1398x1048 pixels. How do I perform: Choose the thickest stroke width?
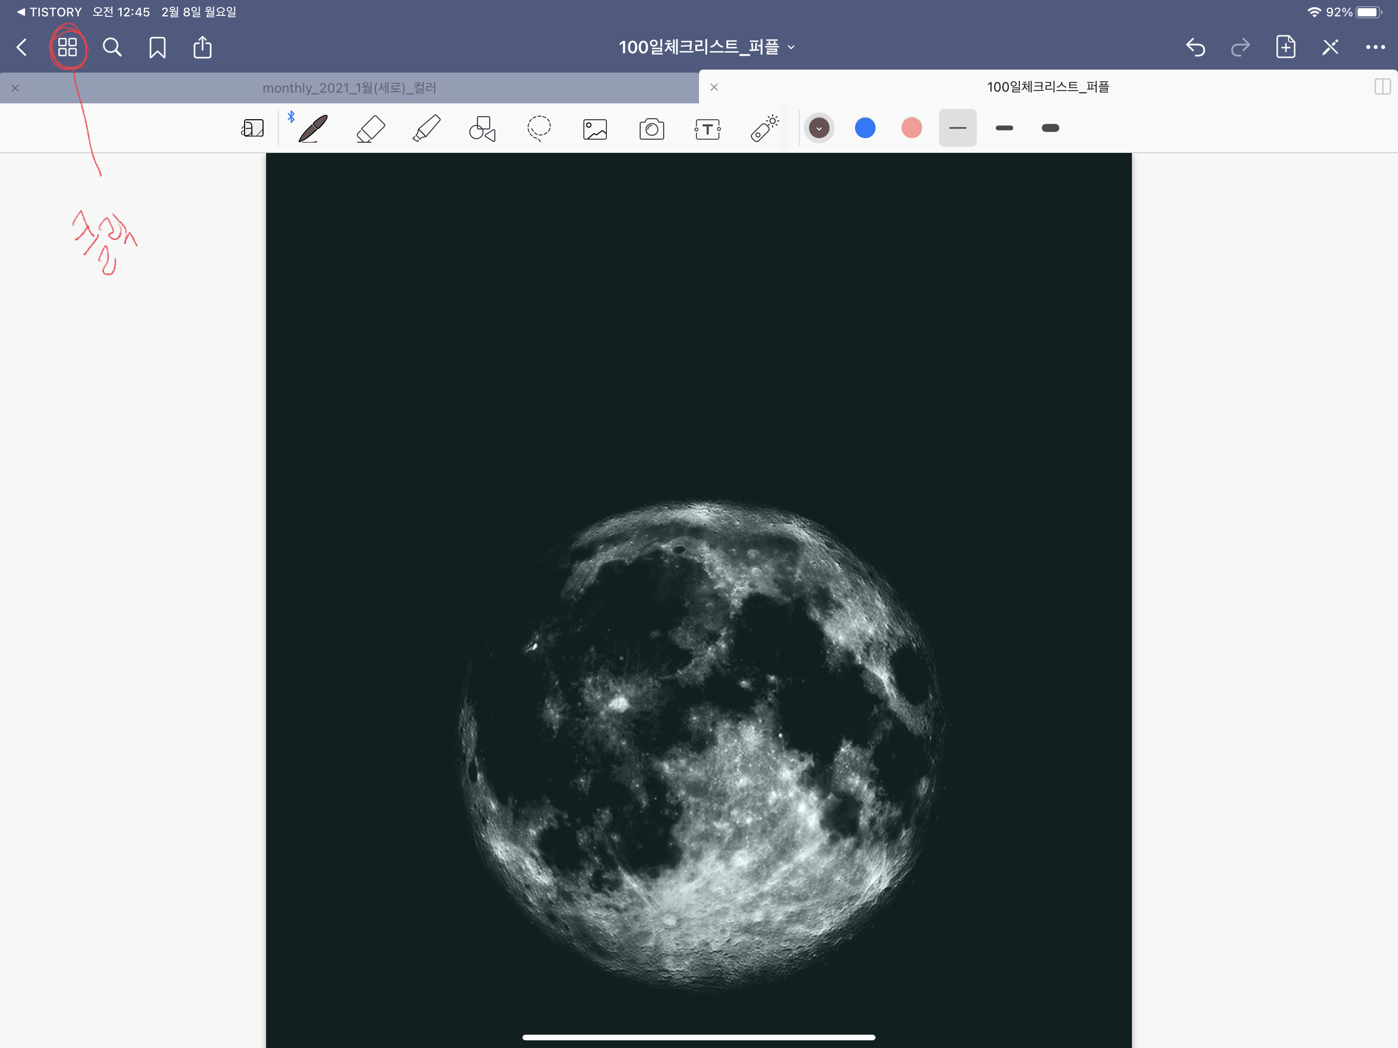[1050, 128]
